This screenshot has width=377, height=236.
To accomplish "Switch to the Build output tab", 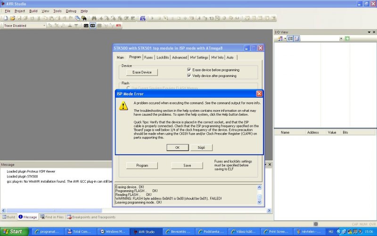I will 8,217.
